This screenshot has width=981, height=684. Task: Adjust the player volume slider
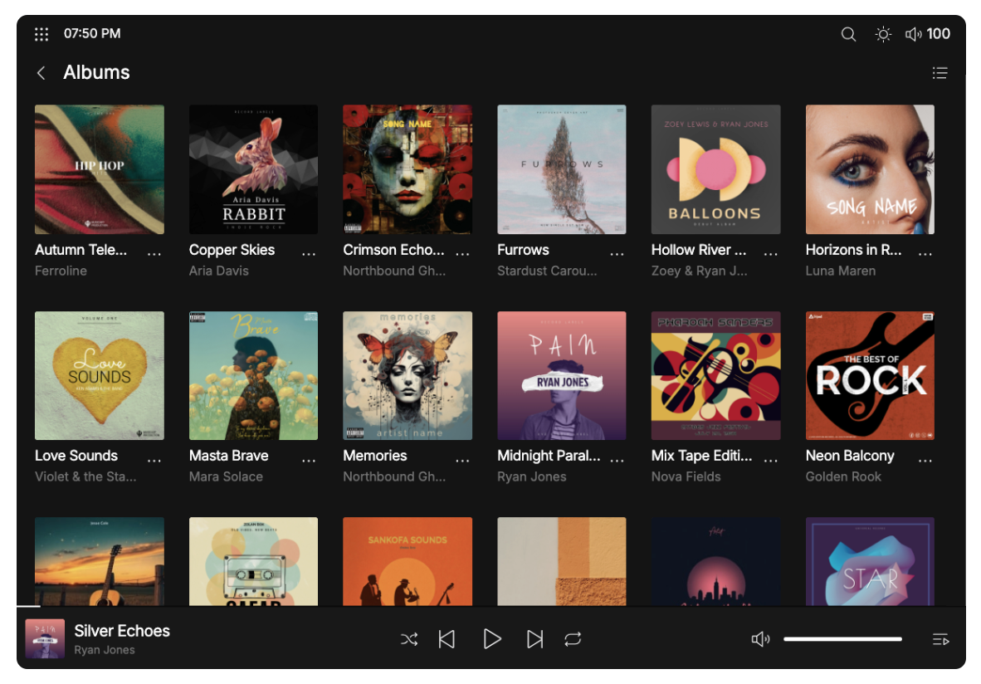842,639
